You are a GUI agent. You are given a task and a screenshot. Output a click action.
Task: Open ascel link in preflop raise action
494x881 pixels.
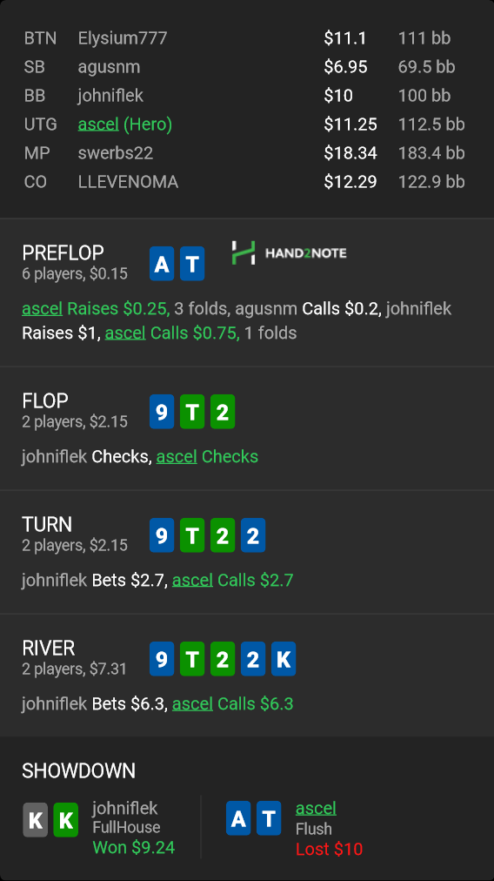tap(42, 308)
